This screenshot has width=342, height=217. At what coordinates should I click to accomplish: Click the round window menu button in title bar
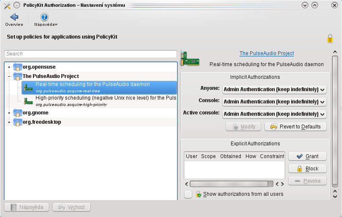(17, 5)
